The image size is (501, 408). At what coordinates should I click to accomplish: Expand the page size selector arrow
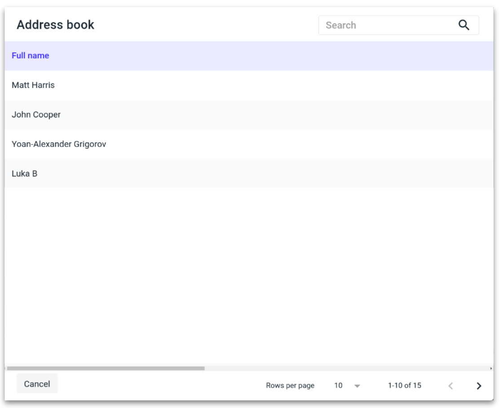(x=356, y=385)
